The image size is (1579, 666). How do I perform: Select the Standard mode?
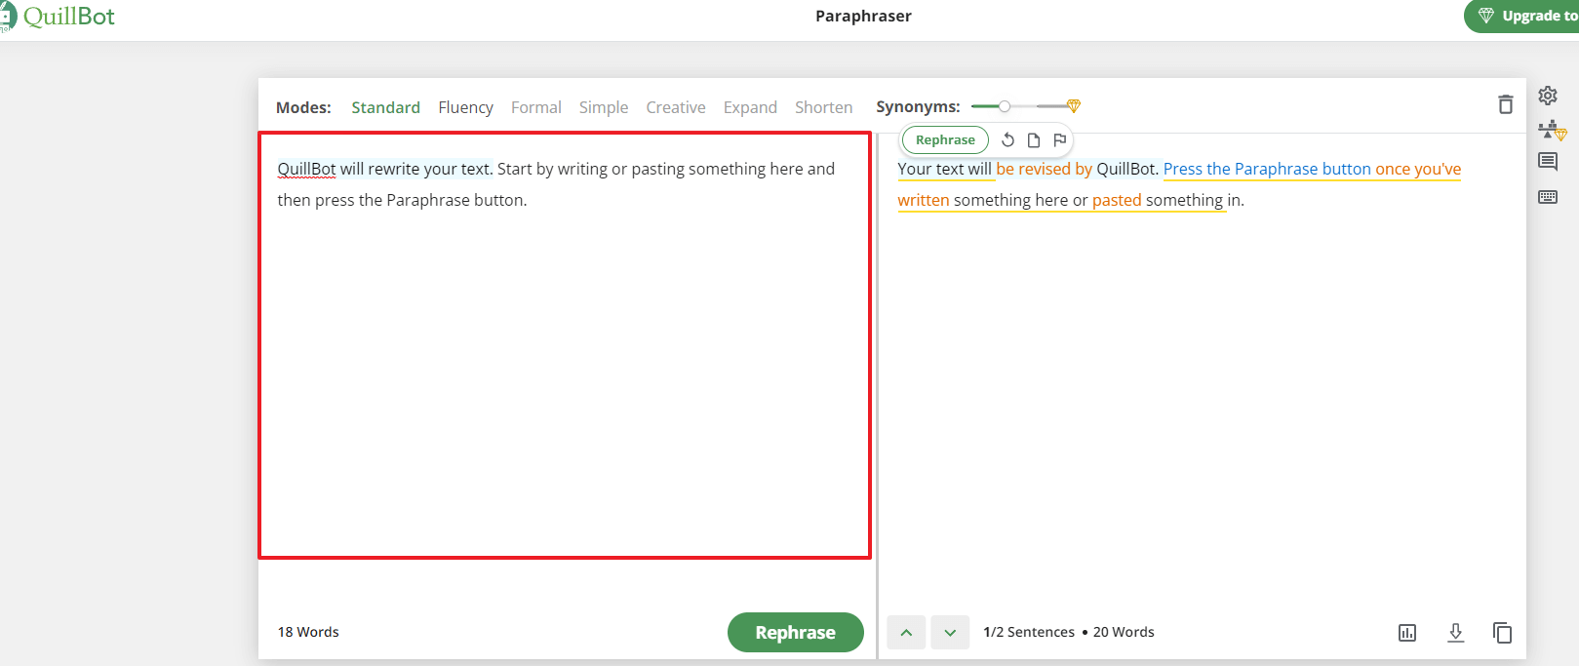click(x=385, y=107)
